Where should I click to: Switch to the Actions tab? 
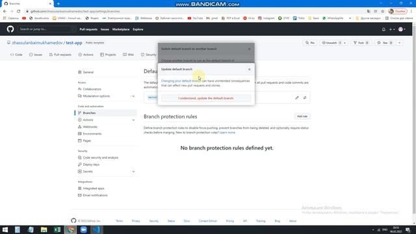click(x=86, y=55)
